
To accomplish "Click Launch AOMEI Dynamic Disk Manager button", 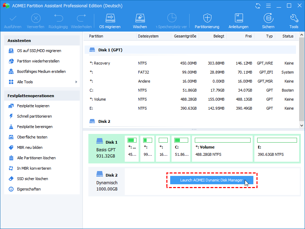I will click(x=211, y=180).
